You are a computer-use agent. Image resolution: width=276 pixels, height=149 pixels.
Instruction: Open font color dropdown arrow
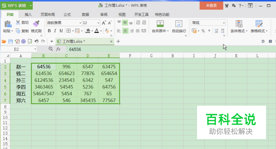101,31
